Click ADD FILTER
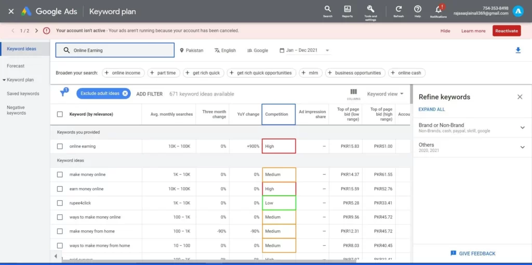Screen dimensions: 532x265 tap(149, 94)
